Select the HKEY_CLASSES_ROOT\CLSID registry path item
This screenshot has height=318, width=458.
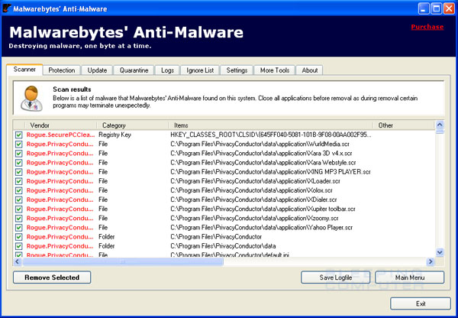271,135
